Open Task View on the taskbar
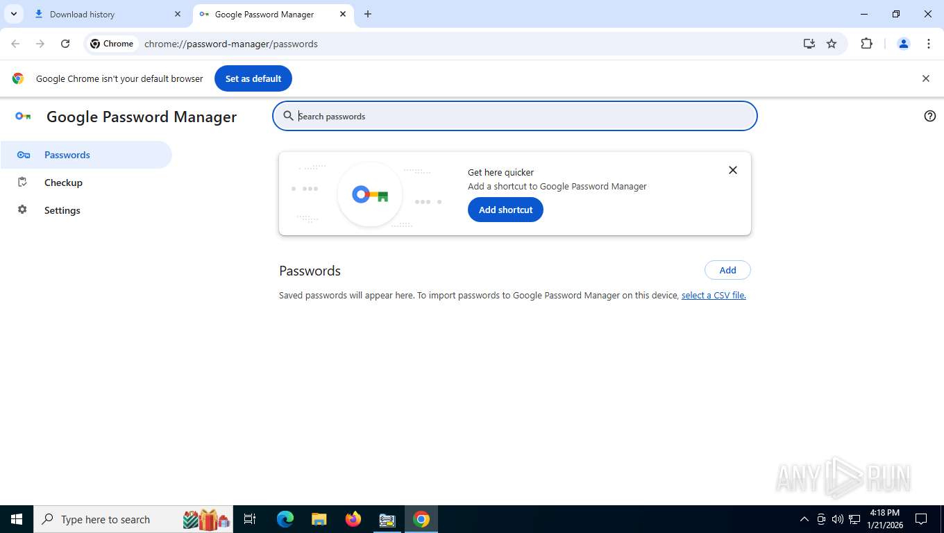Image resolution: width=944 pixels, height=533 pixels. click(250, 519)
